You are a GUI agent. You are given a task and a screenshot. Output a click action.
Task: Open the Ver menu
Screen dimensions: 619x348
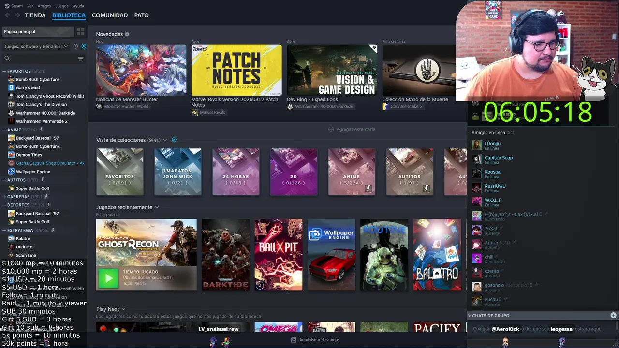pyautogui.click(x=30, y=6)
